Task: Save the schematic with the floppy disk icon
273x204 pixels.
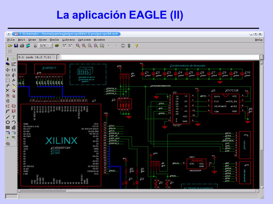Action: 16,46
